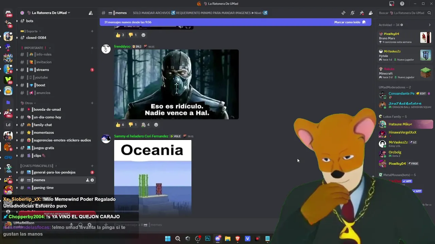Screen dimensions: 435x244
Task: Add reaction to frenddyoo's Sub-Zero meme
Action: pos(156,125)
